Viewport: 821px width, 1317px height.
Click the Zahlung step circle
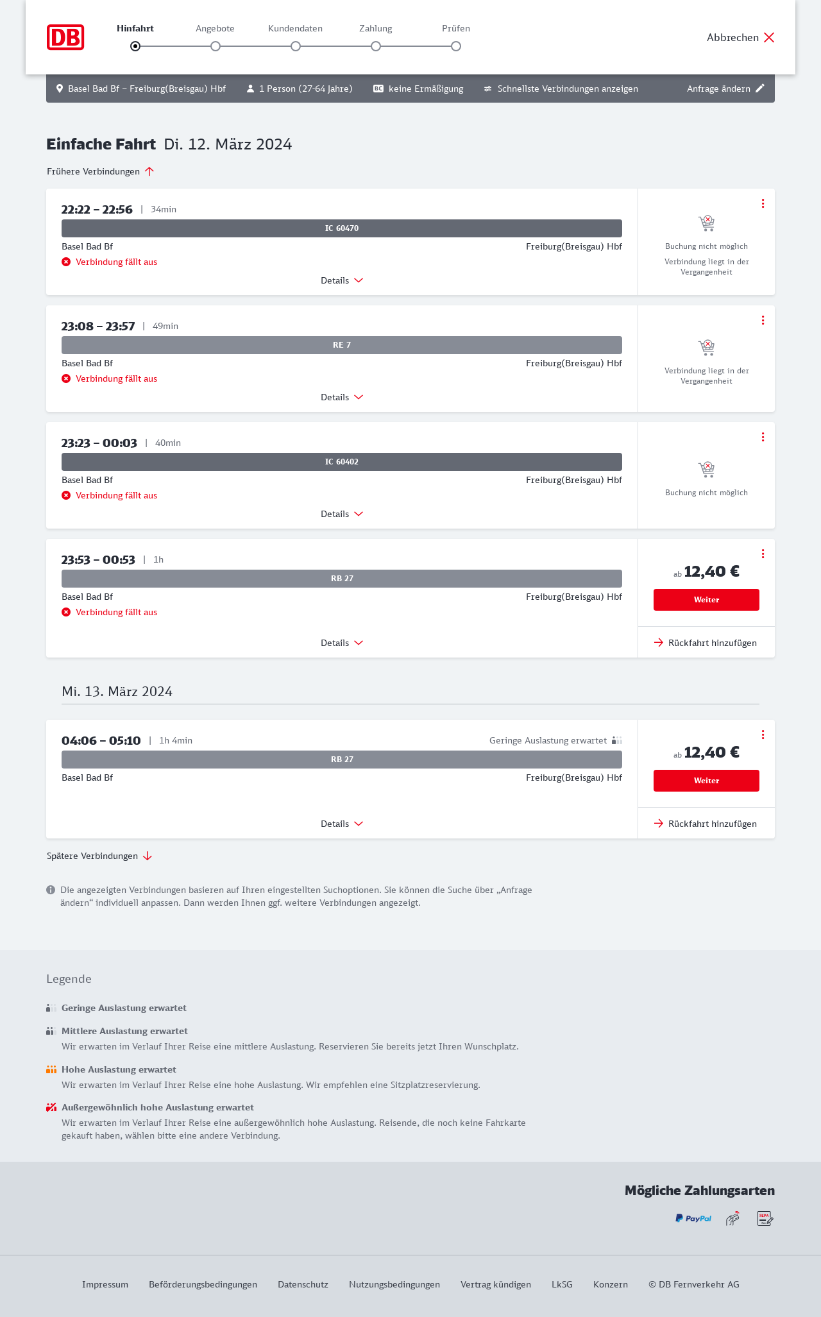point(376,46)
